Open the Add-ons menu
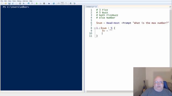This screenshot has height=96, width=172. click(25, 1)
